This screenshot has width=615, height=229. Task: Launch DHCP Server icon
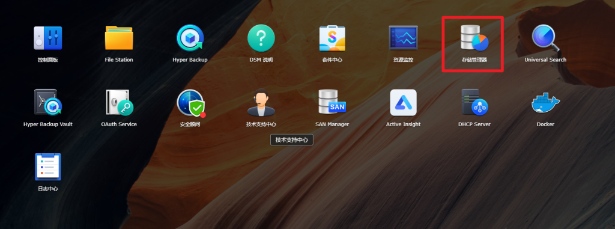pos(474,102)
